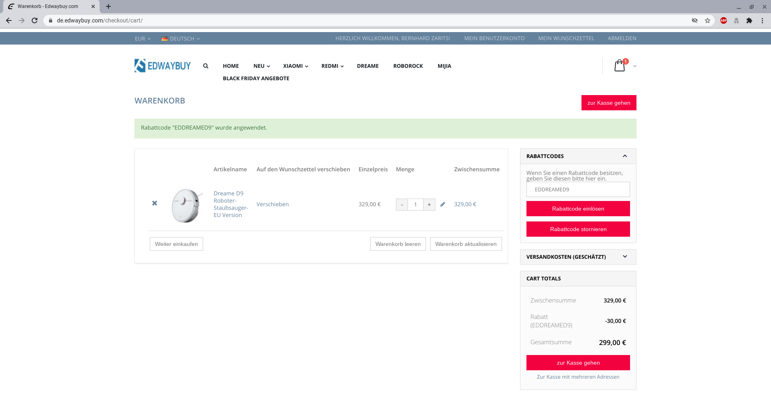
Task: Expand the XIAOMI menu
Action: click(x=296, y=66)
